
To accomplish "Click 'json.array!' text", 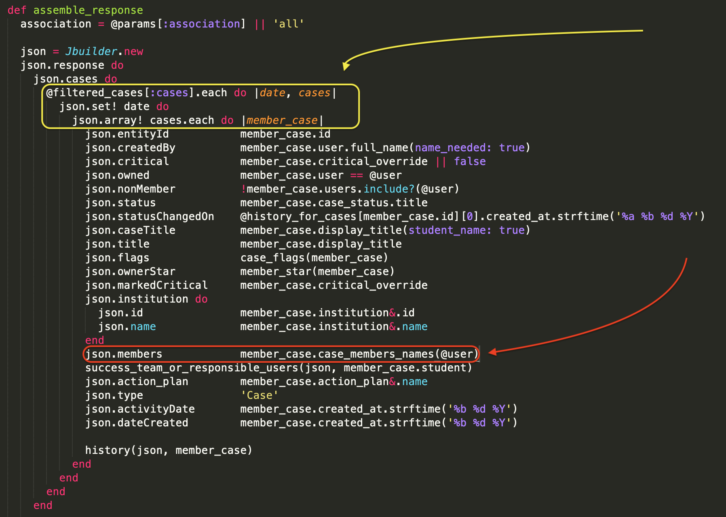I will (x=108, y=120).
